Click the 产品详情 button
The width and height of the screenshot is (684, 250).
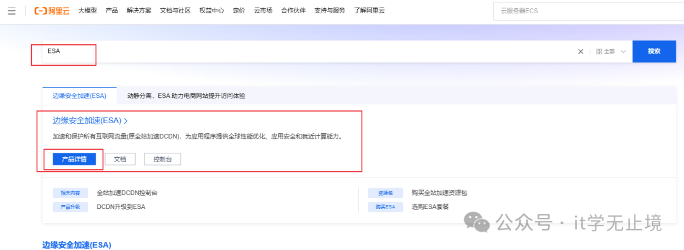[x=74, y=159]
